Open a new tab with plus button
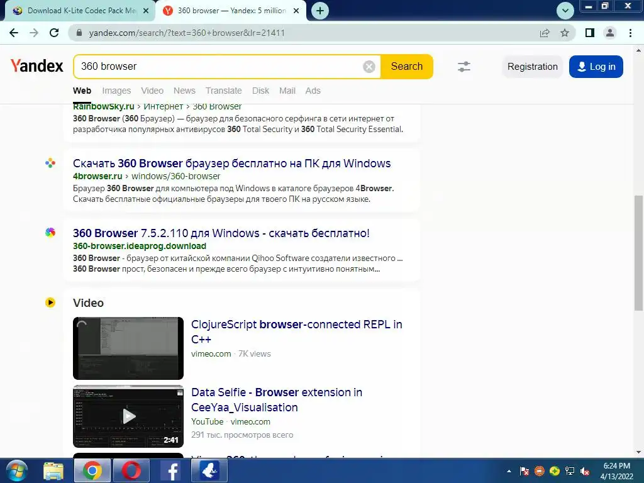The image size is (644, 483). click(x=320, y=11)
